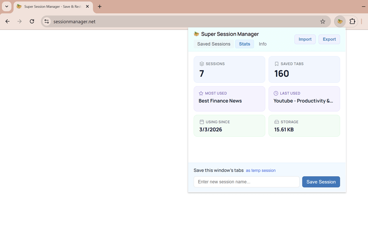Switch to the Saved Sessions tab
The height and width of the screenshot is (230, 368).
pyautogui.click(x=214, y=44)
